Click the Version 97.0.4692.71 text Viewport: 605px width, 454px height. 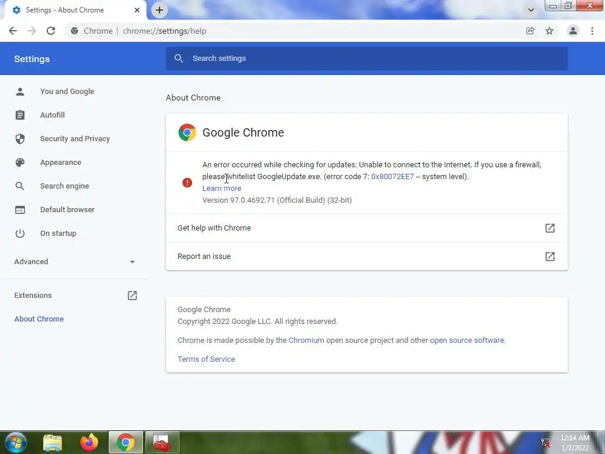[277, 200]
